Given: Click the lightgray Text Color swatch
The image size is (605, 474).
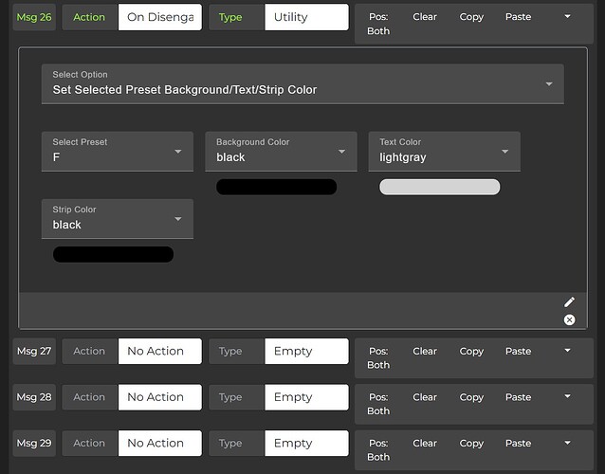Looking at the screenshot, I should [439, 187].
